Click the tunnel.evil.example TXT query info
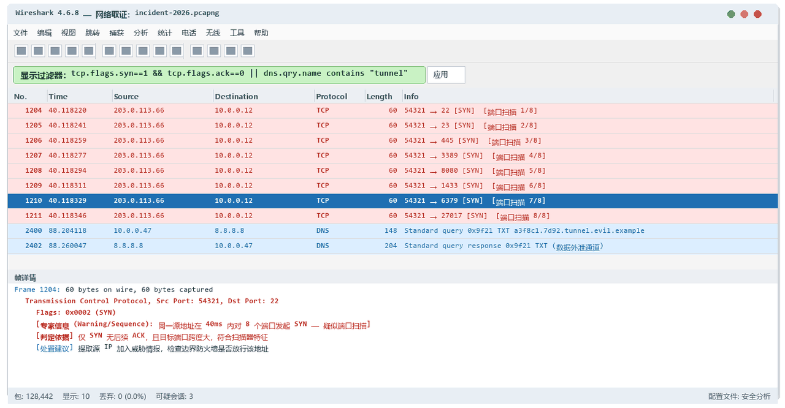Viewport: 785px width, 408px height. pyautogui.click(x=524, y=230)
